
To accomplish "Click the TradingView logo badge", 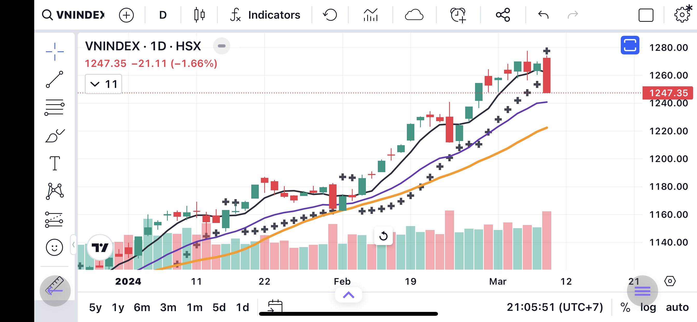I will [100, 247].
